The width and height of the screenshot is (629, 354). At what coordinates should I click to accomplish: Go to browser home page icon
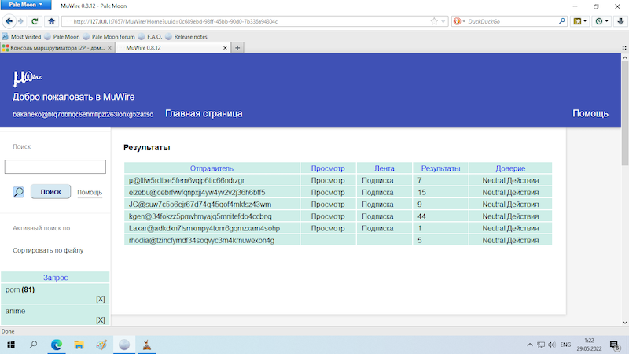51,21
